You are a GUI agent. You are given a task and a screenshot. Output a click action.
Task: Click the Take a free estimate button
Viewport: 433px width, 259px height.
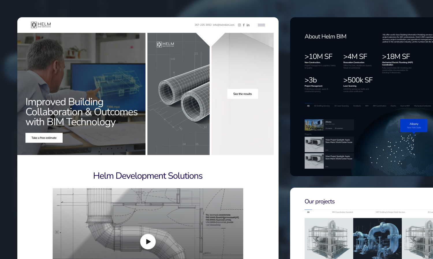coord(44,138)
